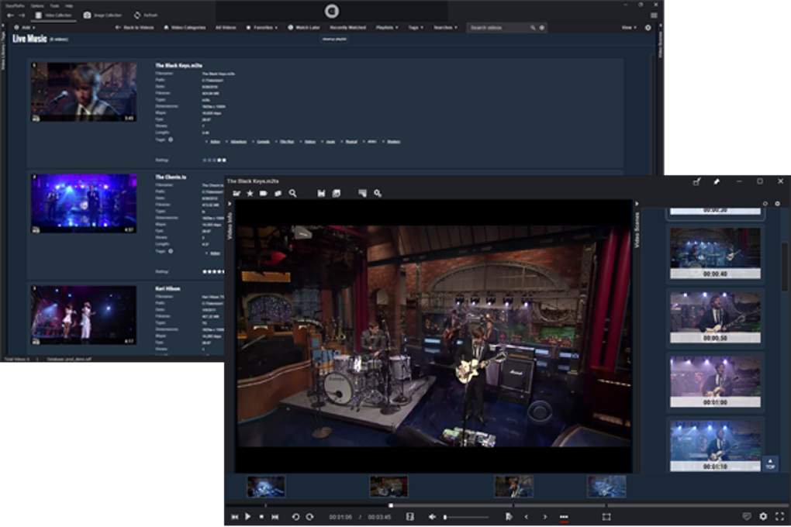Open the 00:01:00 scene thumbnail
The height and width of the screenshot is (527, 791).
715,382
